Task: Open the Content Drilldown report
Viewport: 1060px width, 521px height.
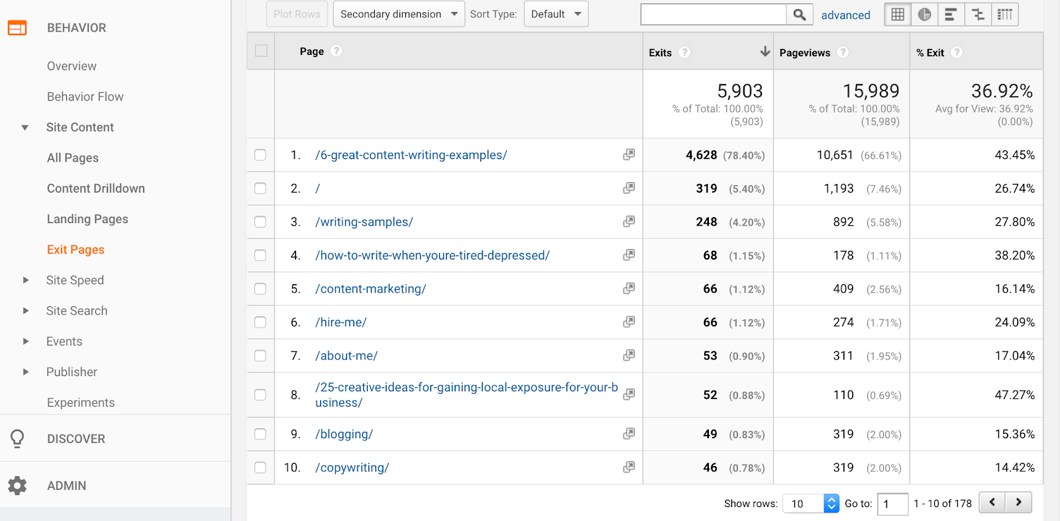Action: 96,189
